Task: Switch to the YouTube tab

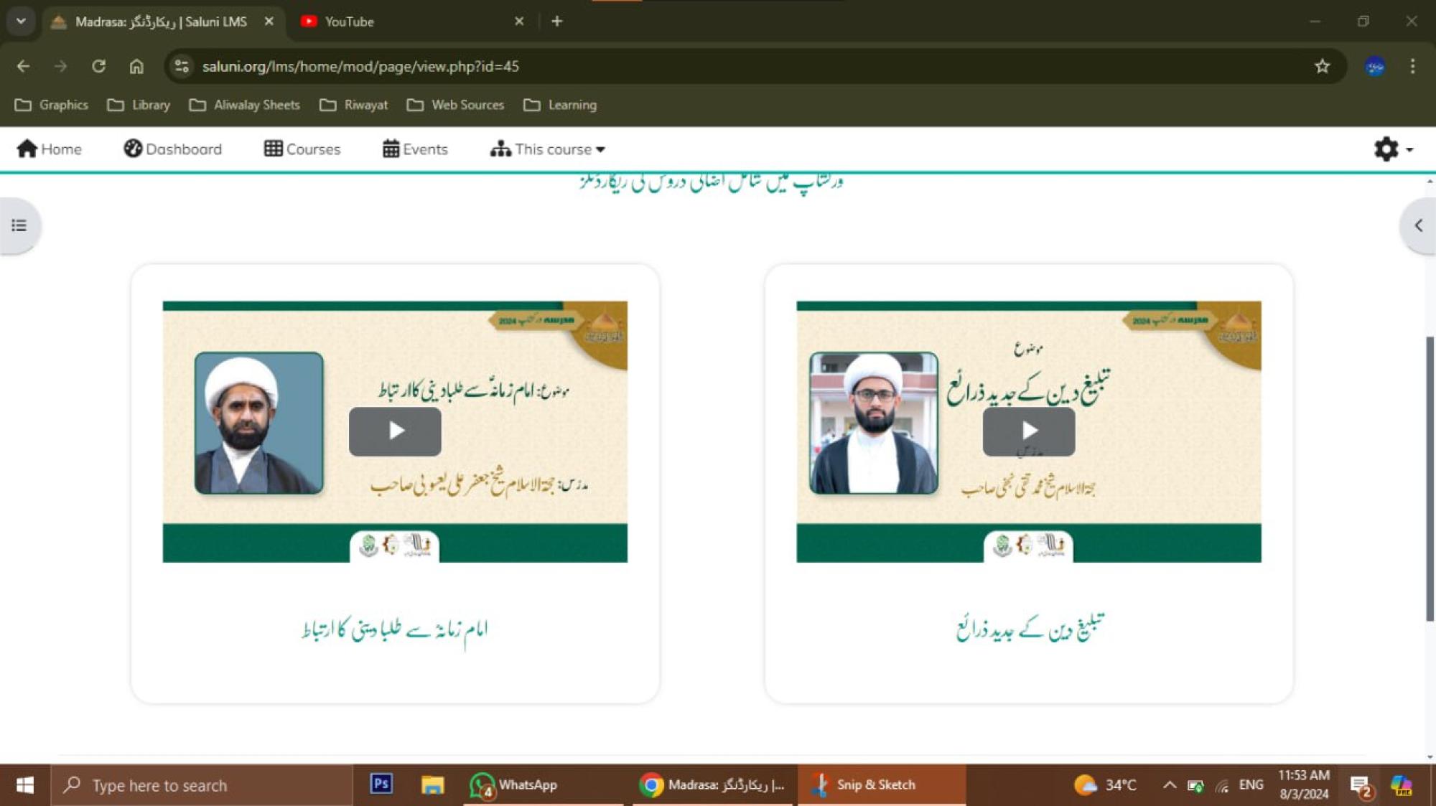Action: tap(402, 22)
